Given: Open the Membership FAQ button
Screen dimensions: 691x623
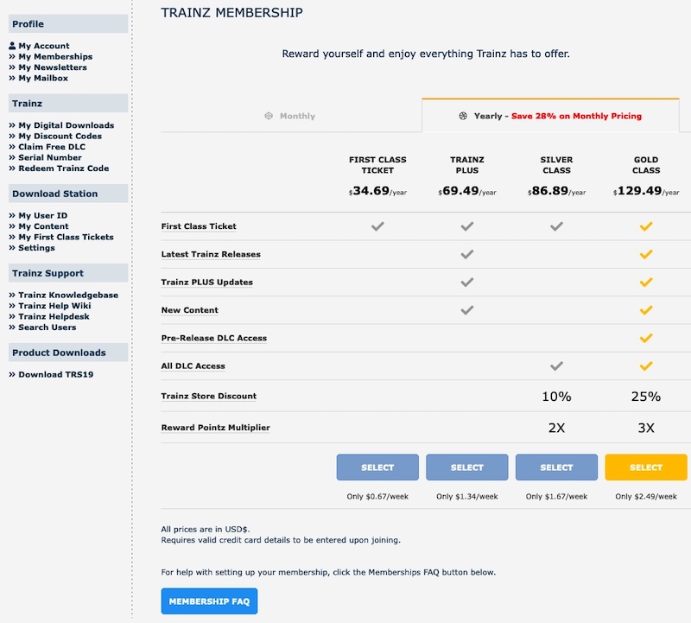Looking at the screenshot, I should tap(209, 601).
